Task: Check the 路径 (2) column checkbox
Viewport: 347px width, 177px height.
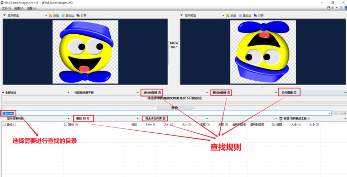Action: pos(66,125)
